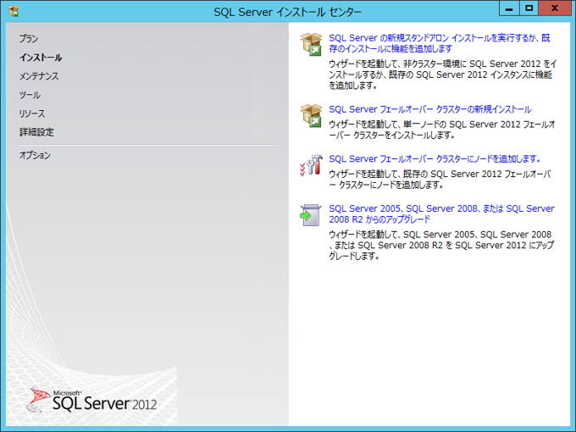Open the ツール section

[30, 95]
